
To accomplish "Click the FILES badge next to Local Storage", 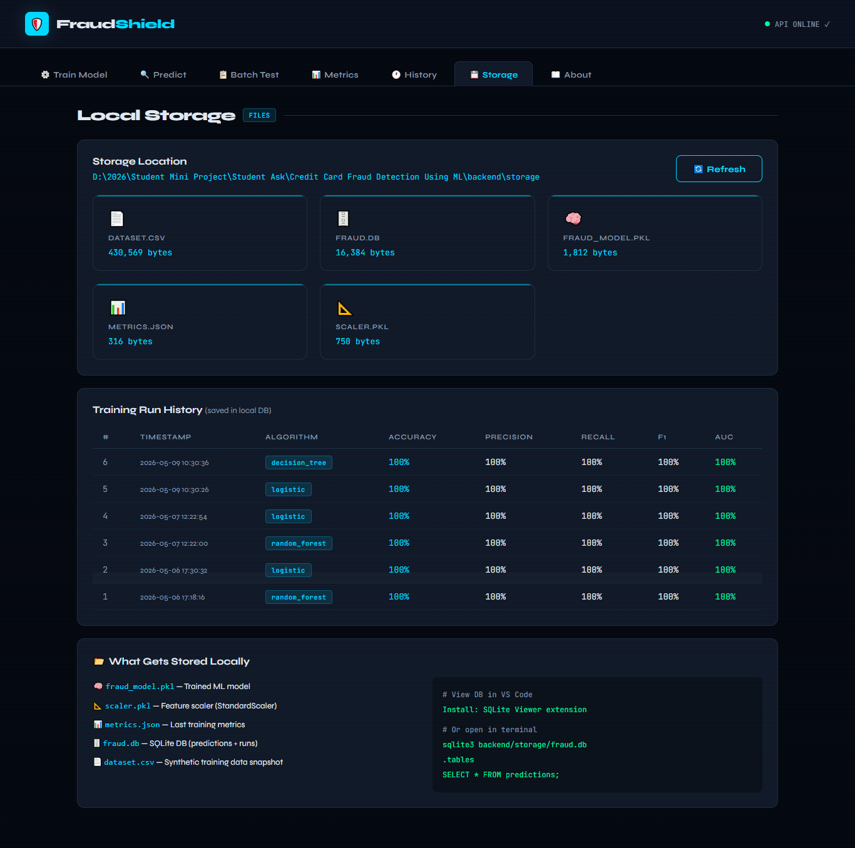I will (x=259, y=115).
